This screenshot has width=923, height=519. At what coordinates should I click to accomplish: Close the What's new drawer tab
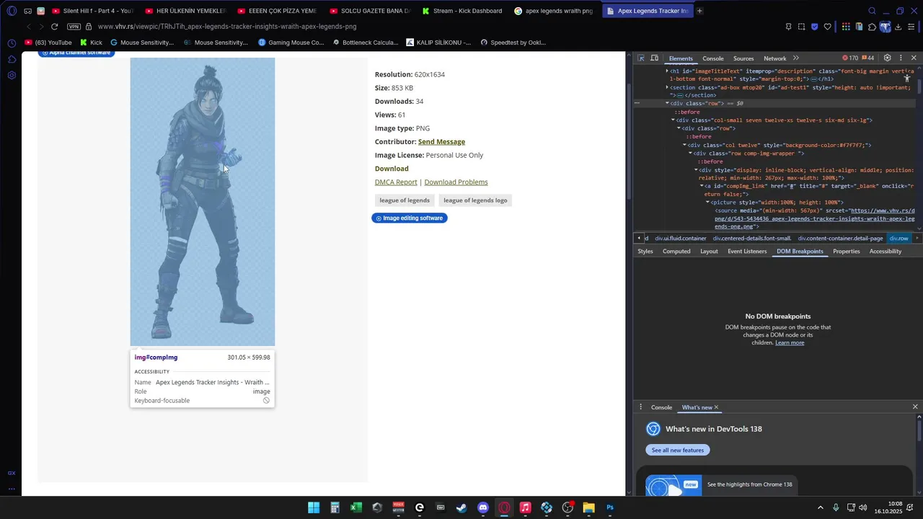[x=716, y=407]
